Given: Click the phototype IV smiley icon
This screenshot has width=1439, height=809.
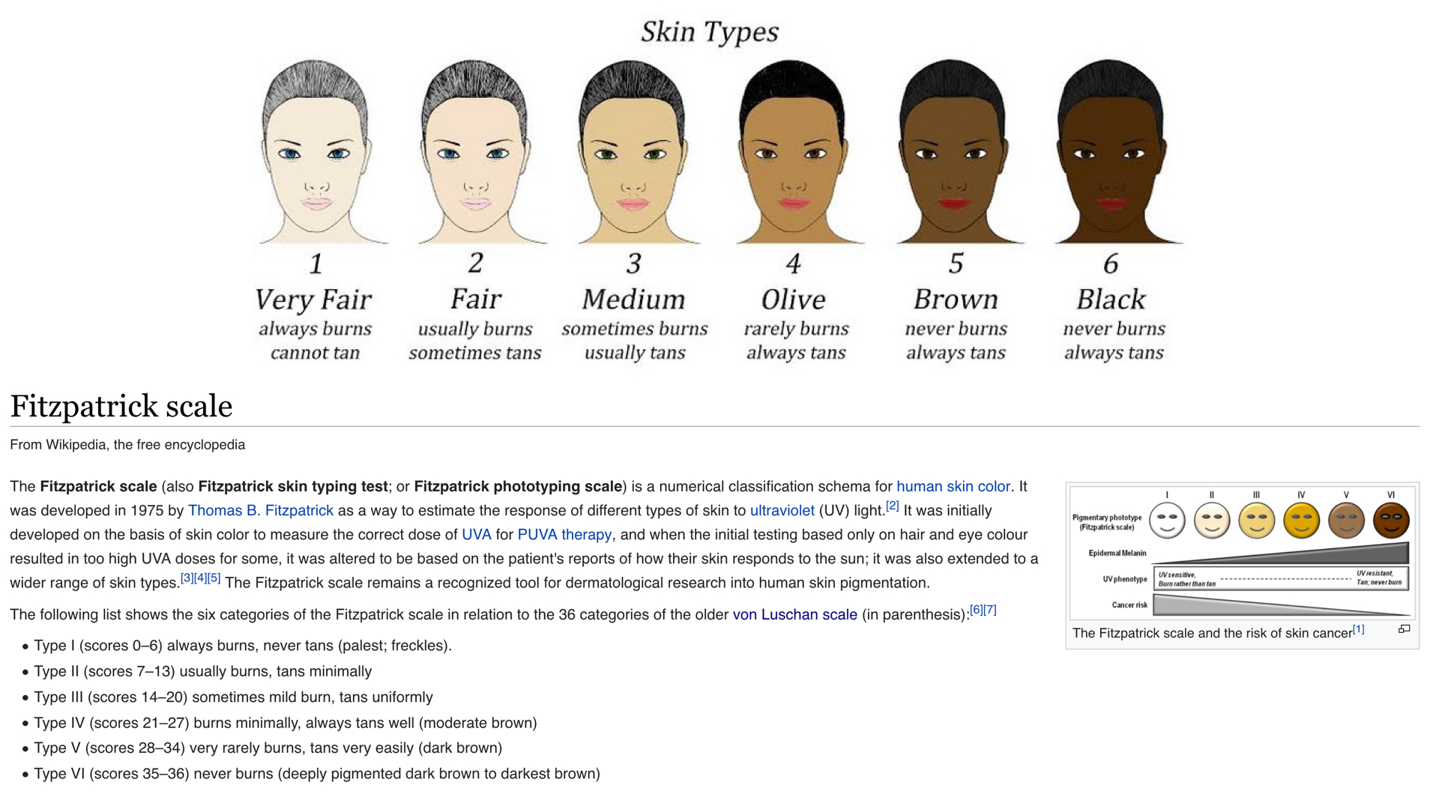Looking at the screenshot, I should click(1302, 521).
